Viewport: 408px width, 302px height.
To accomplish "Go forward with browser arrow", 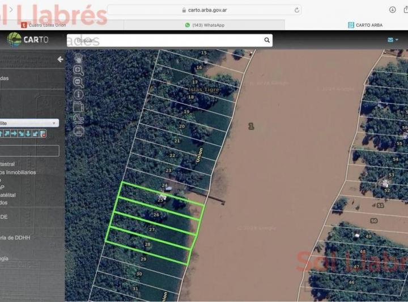I will pos(11,10).
